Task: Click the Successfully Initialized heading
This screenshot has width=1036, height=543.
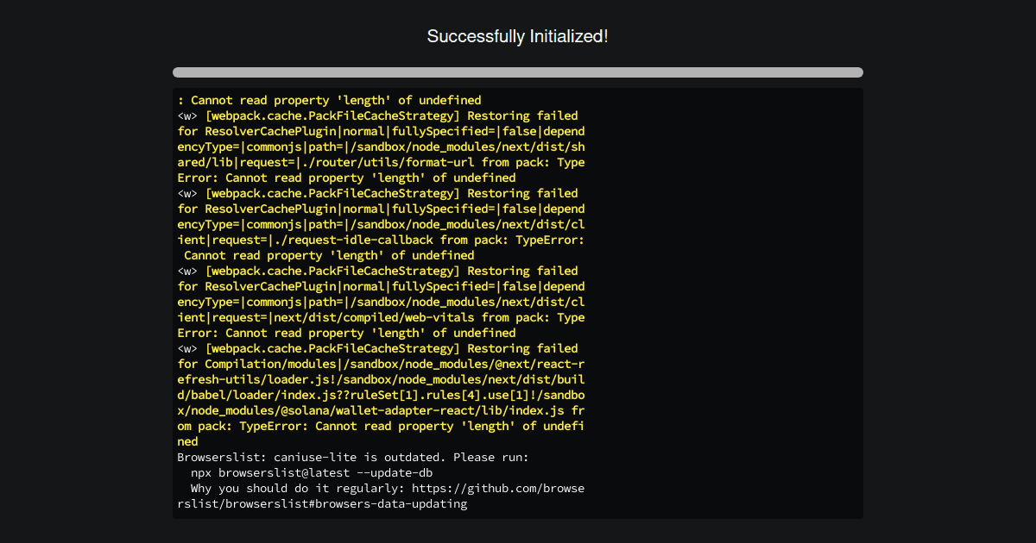Action: [x=517, y=36]
